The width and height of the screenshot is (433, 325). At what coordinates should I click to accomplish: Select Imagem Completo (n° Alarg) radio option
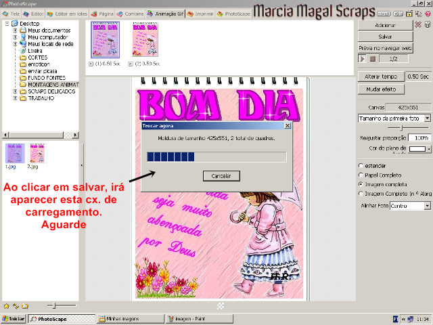[361, 194]
